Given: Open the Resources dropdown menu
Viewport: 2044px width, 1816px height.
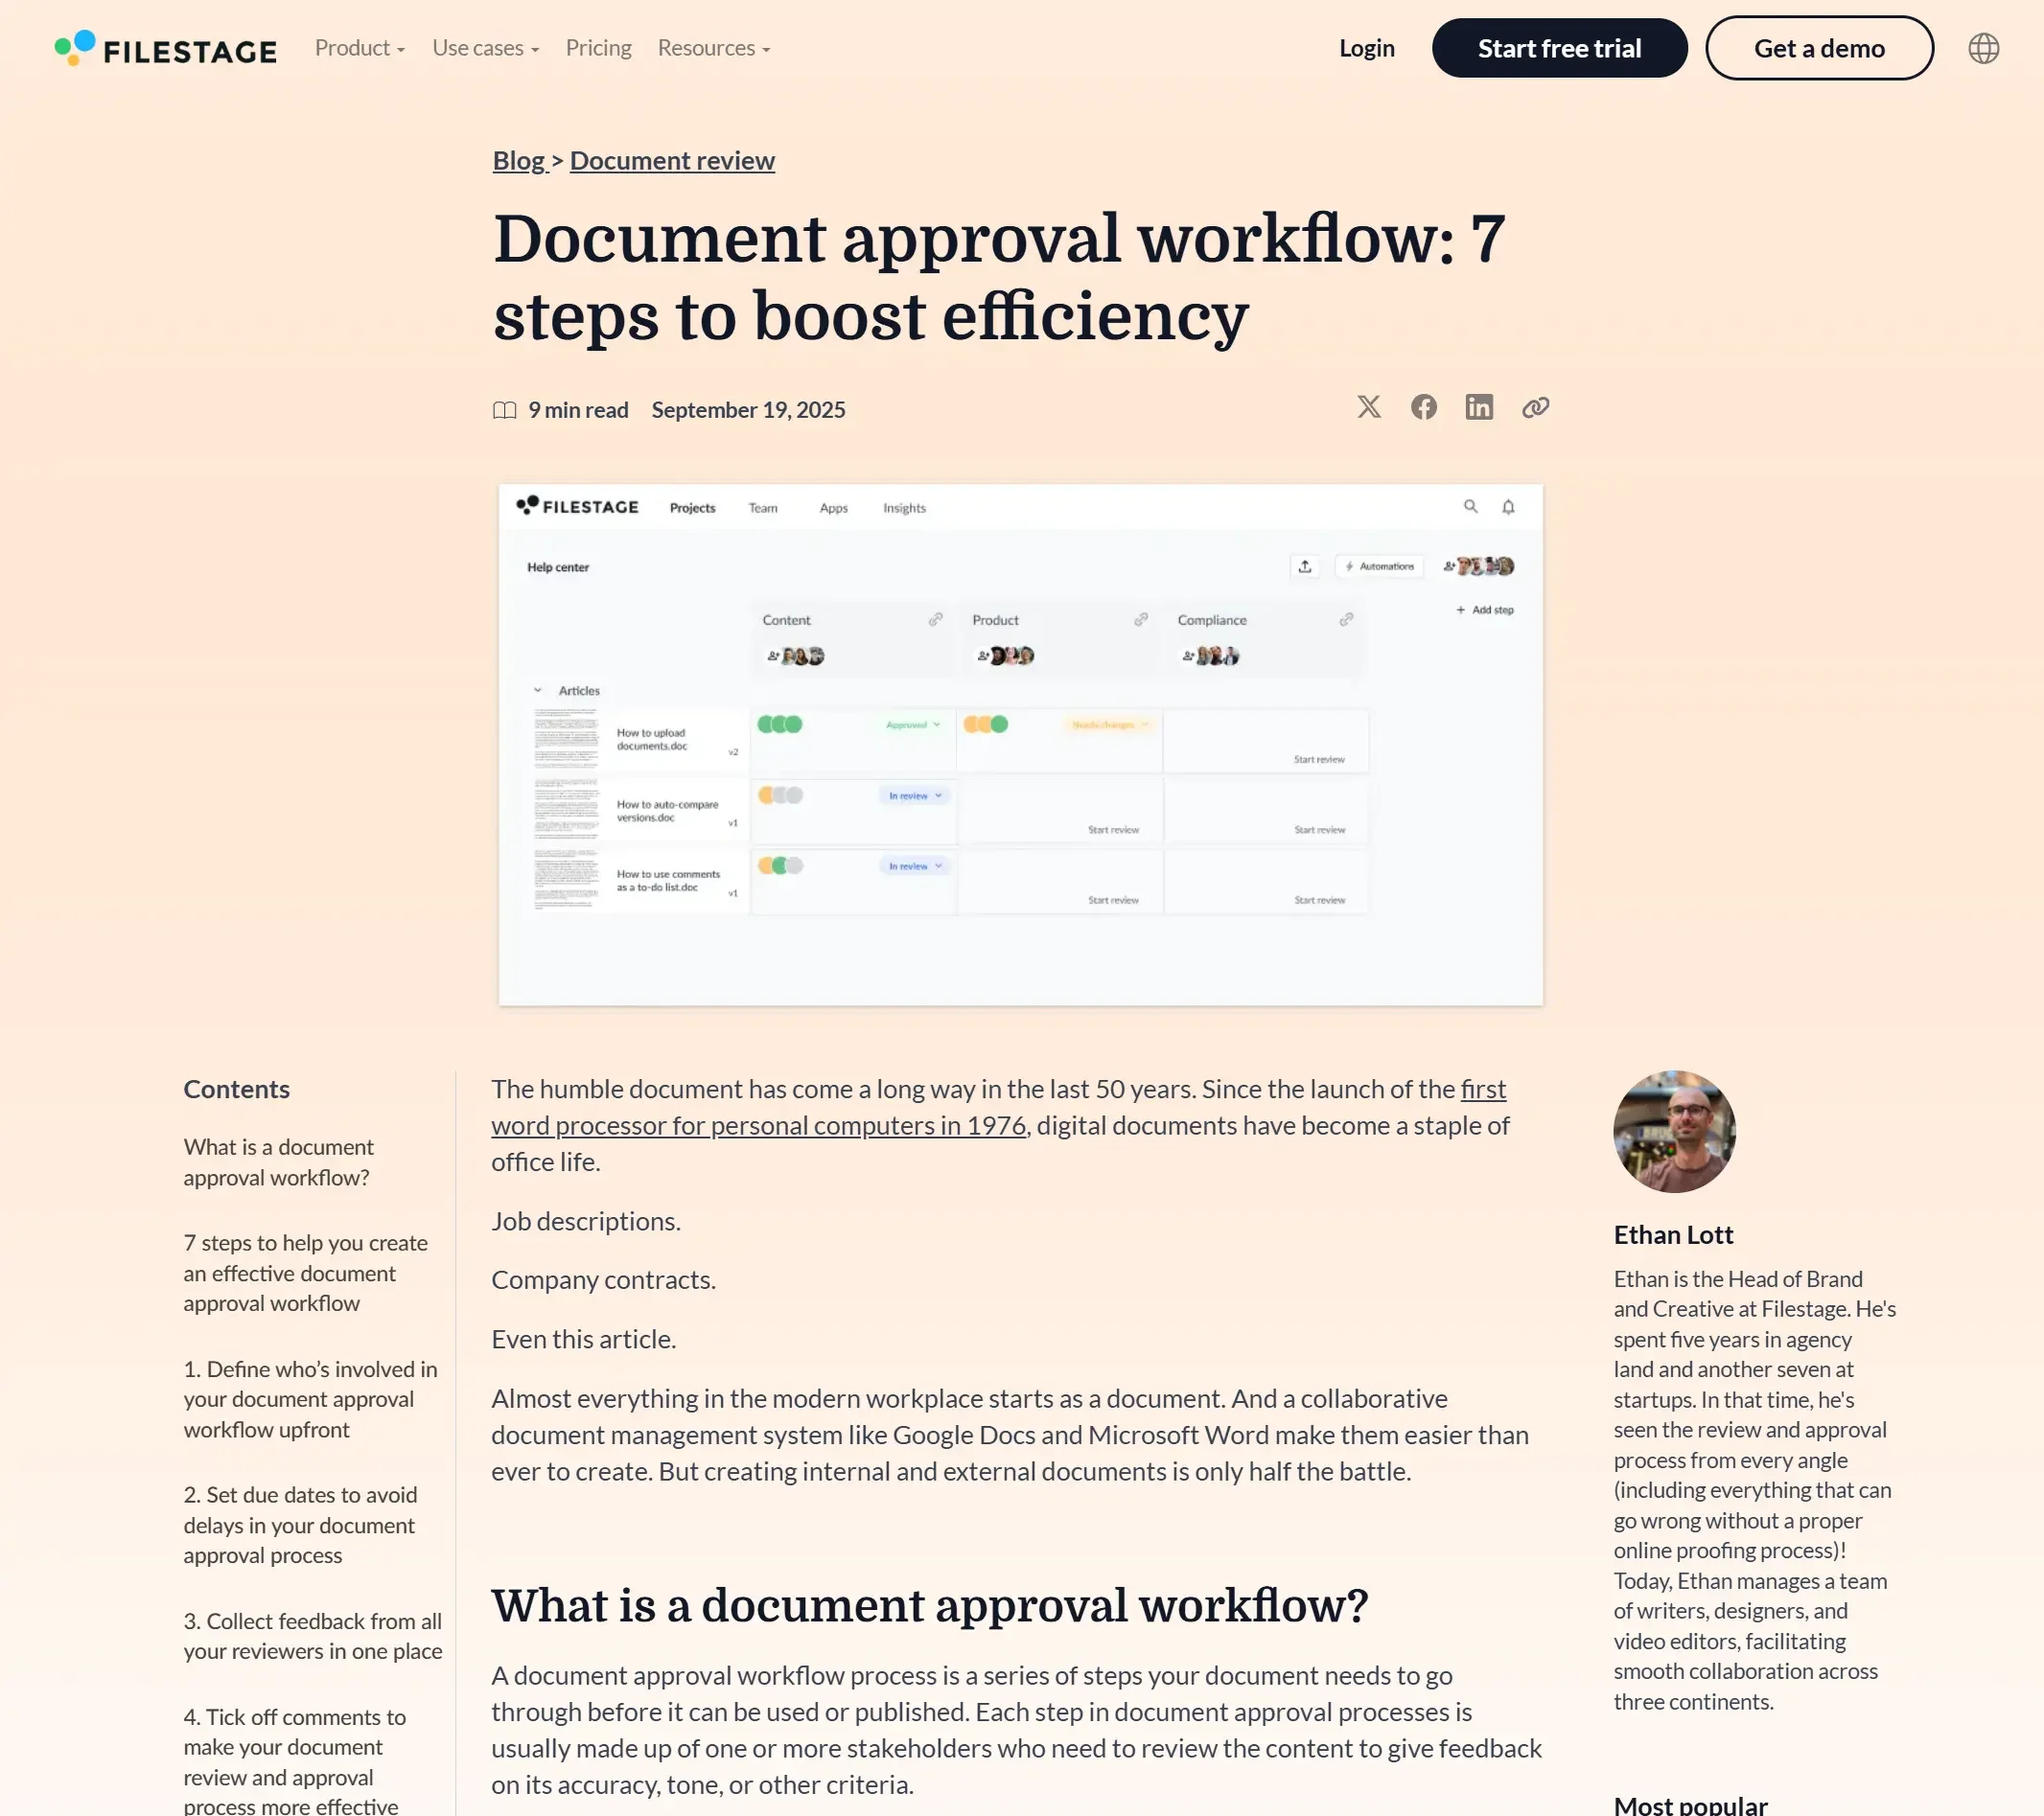Looking at the screenshot, I should click(x=713, y=48).
